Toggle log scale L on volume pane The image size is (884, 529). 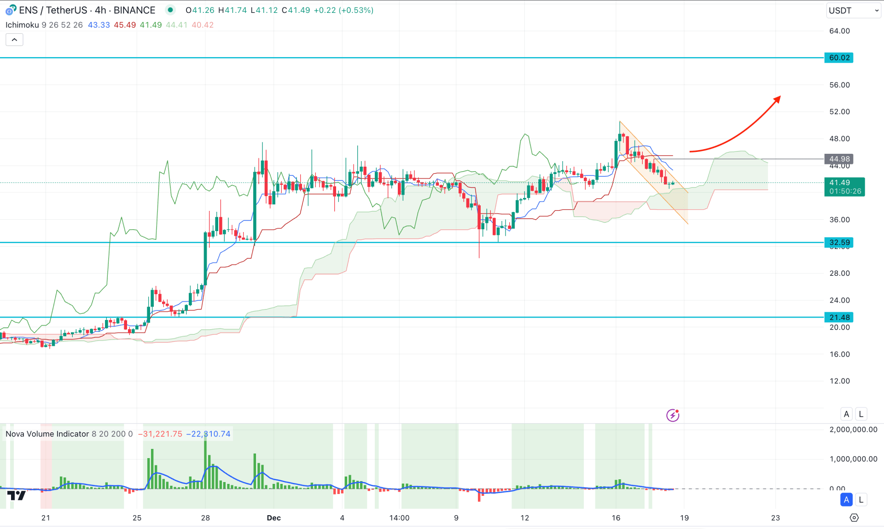tap(861, 500)
